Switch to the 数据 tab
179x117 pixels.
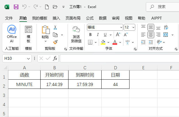103,18
